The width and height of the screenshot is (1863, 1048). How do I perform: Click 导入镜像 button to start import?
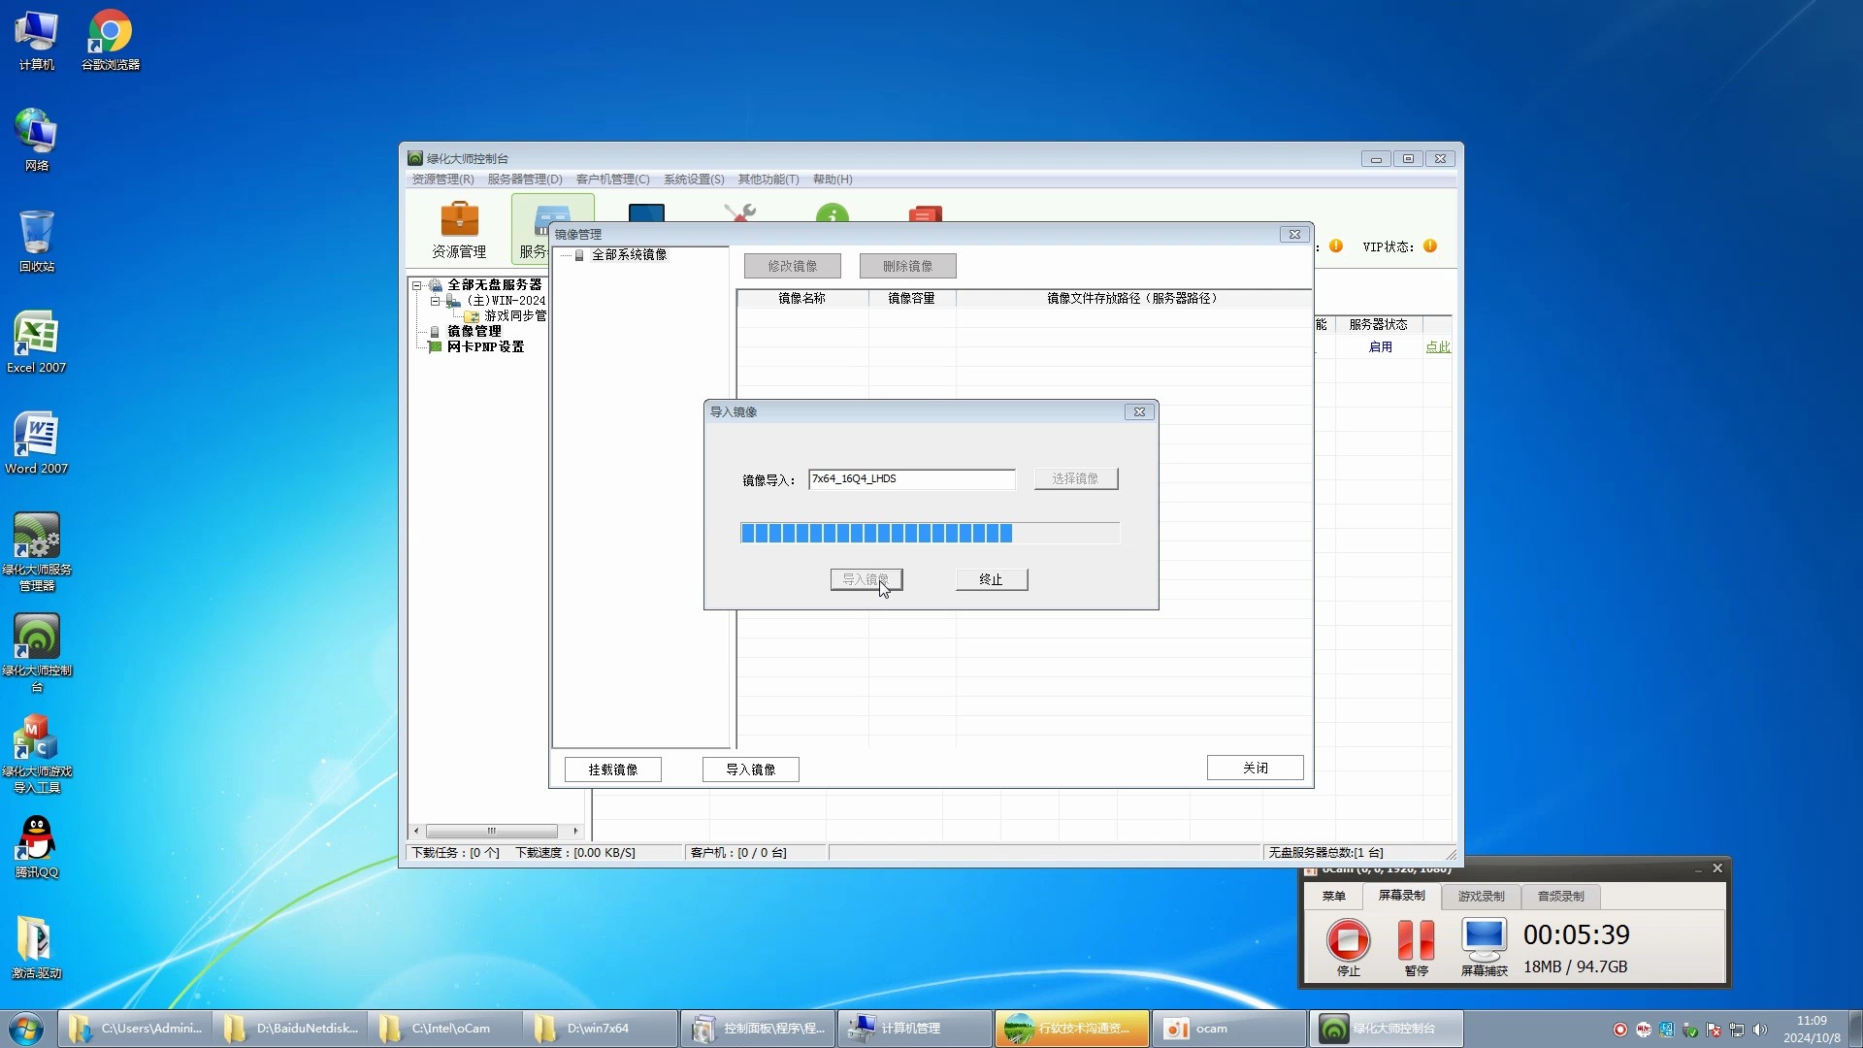[x=866, y=578]
